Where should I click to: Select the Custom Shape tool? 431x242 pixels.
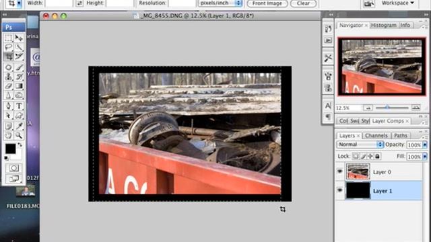click(x=19, y=116)
